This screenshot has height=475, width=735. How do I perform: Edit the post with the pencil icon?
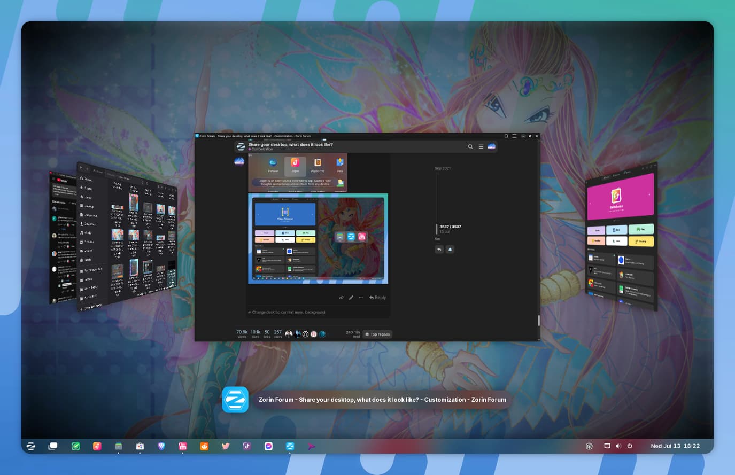click(x=351, y=298)
